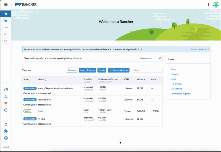Image resolution: width=221 pixels, height=152 pixels.
Task: Sort clusters by State column
Action: 27,79
